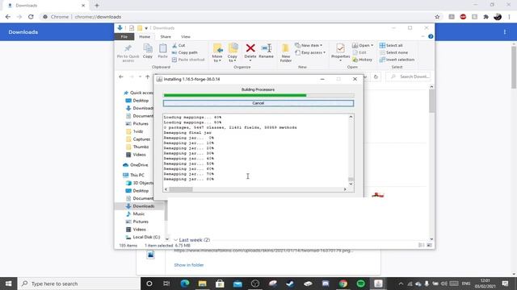The image size is (517, 290).
Task: Select Music in navigation pane
Action: (x=135, y=214)
